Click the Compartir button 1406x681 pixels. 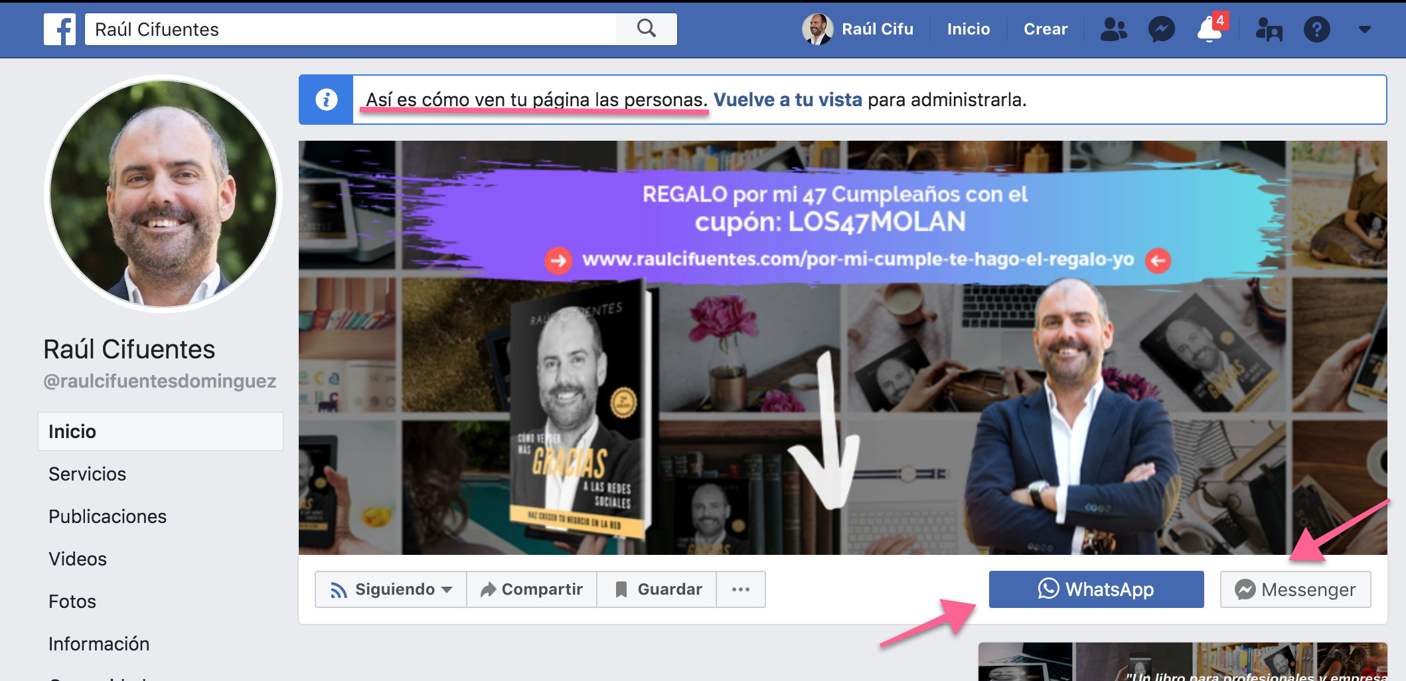pyautogui.click(x=532, y=589)
